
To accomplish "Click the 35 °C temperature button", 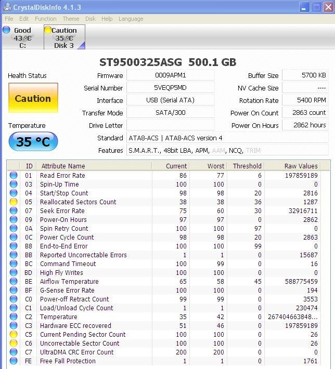I will coord(33,141).
